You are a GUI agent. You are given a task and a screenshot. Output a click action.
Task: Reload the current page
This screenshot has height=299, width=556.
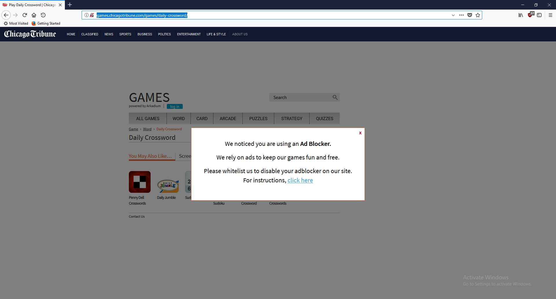point(25,15)
